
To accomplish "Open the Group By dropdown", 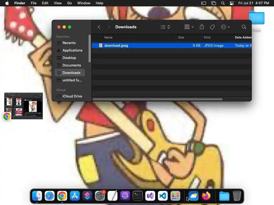I will pos(189,27).
